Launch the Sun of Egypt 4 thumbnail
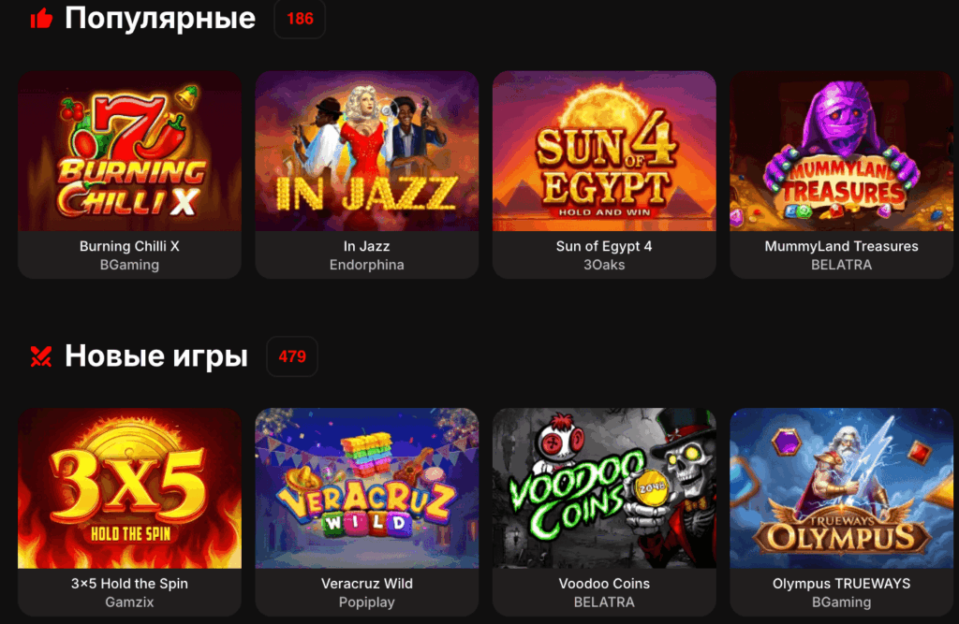This screenshot has height=624, width=959. 604,151
